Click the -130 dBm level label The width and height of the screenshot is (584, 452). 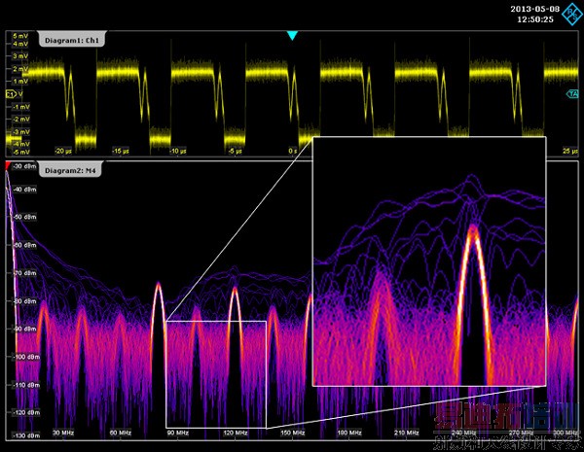[x=26, y=435]
